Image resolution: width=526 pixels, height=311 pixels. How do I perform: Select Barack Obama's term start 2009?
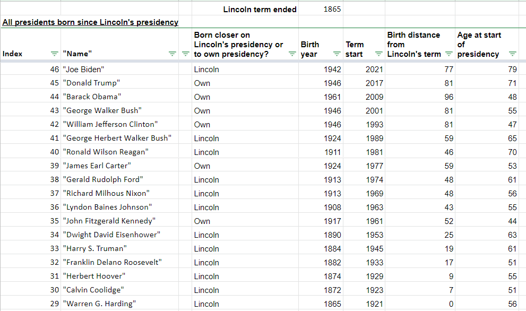click(x=364, y=97)
